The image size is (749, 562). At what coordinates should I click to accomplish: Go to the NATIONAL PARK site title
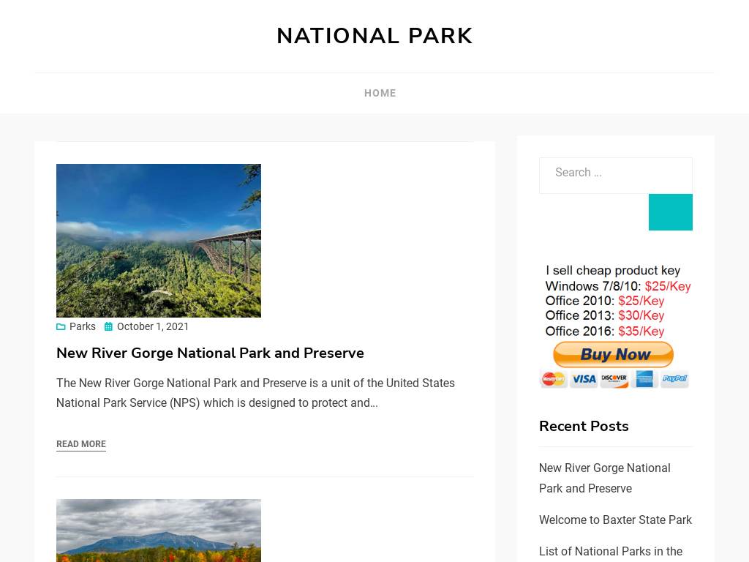click(374, 36)
